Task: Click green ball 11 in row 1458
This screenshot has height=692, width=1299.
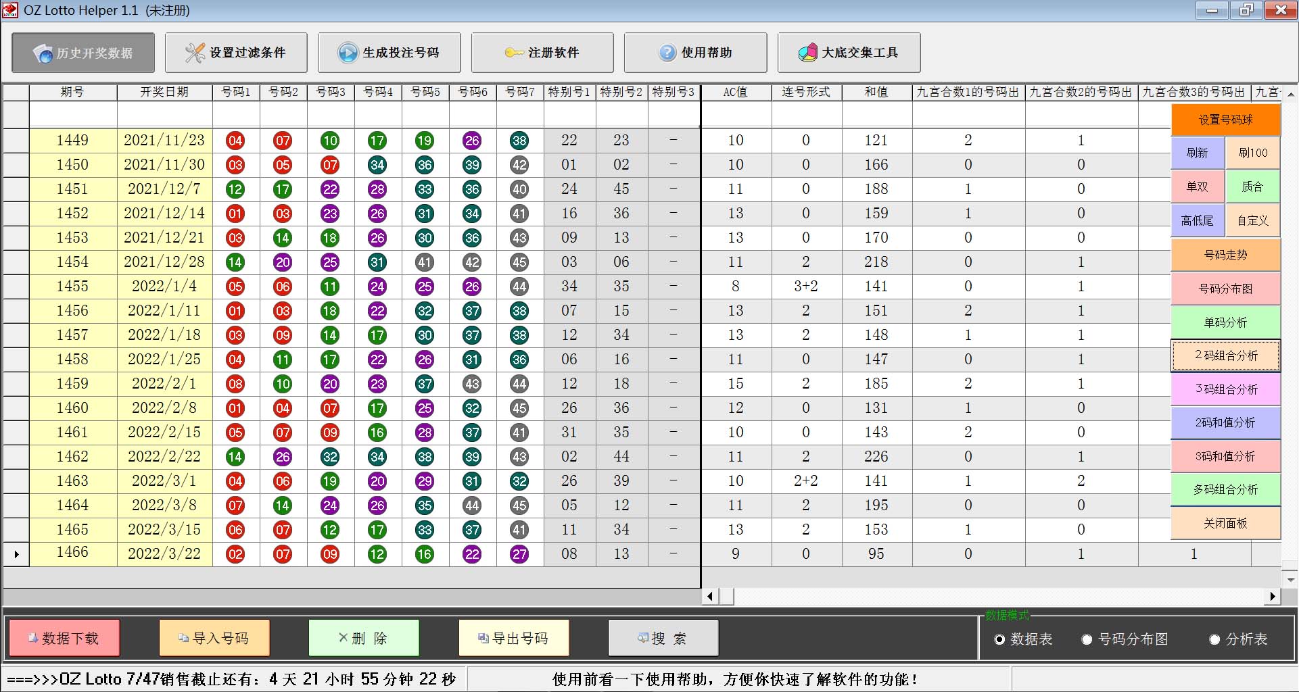Action: tap(283, 360)
